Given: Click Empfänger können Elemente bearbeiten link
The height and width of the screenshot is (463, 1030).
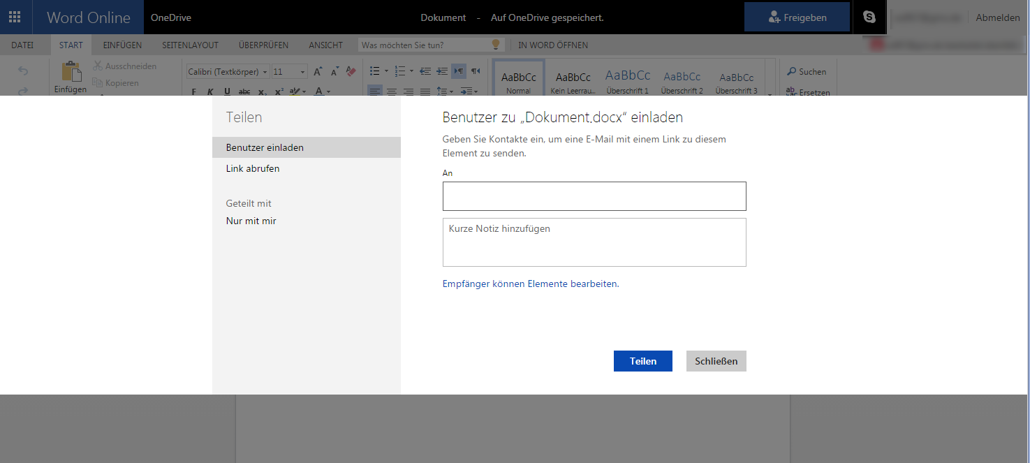Looking at the screenshot, I should point(531,284).
